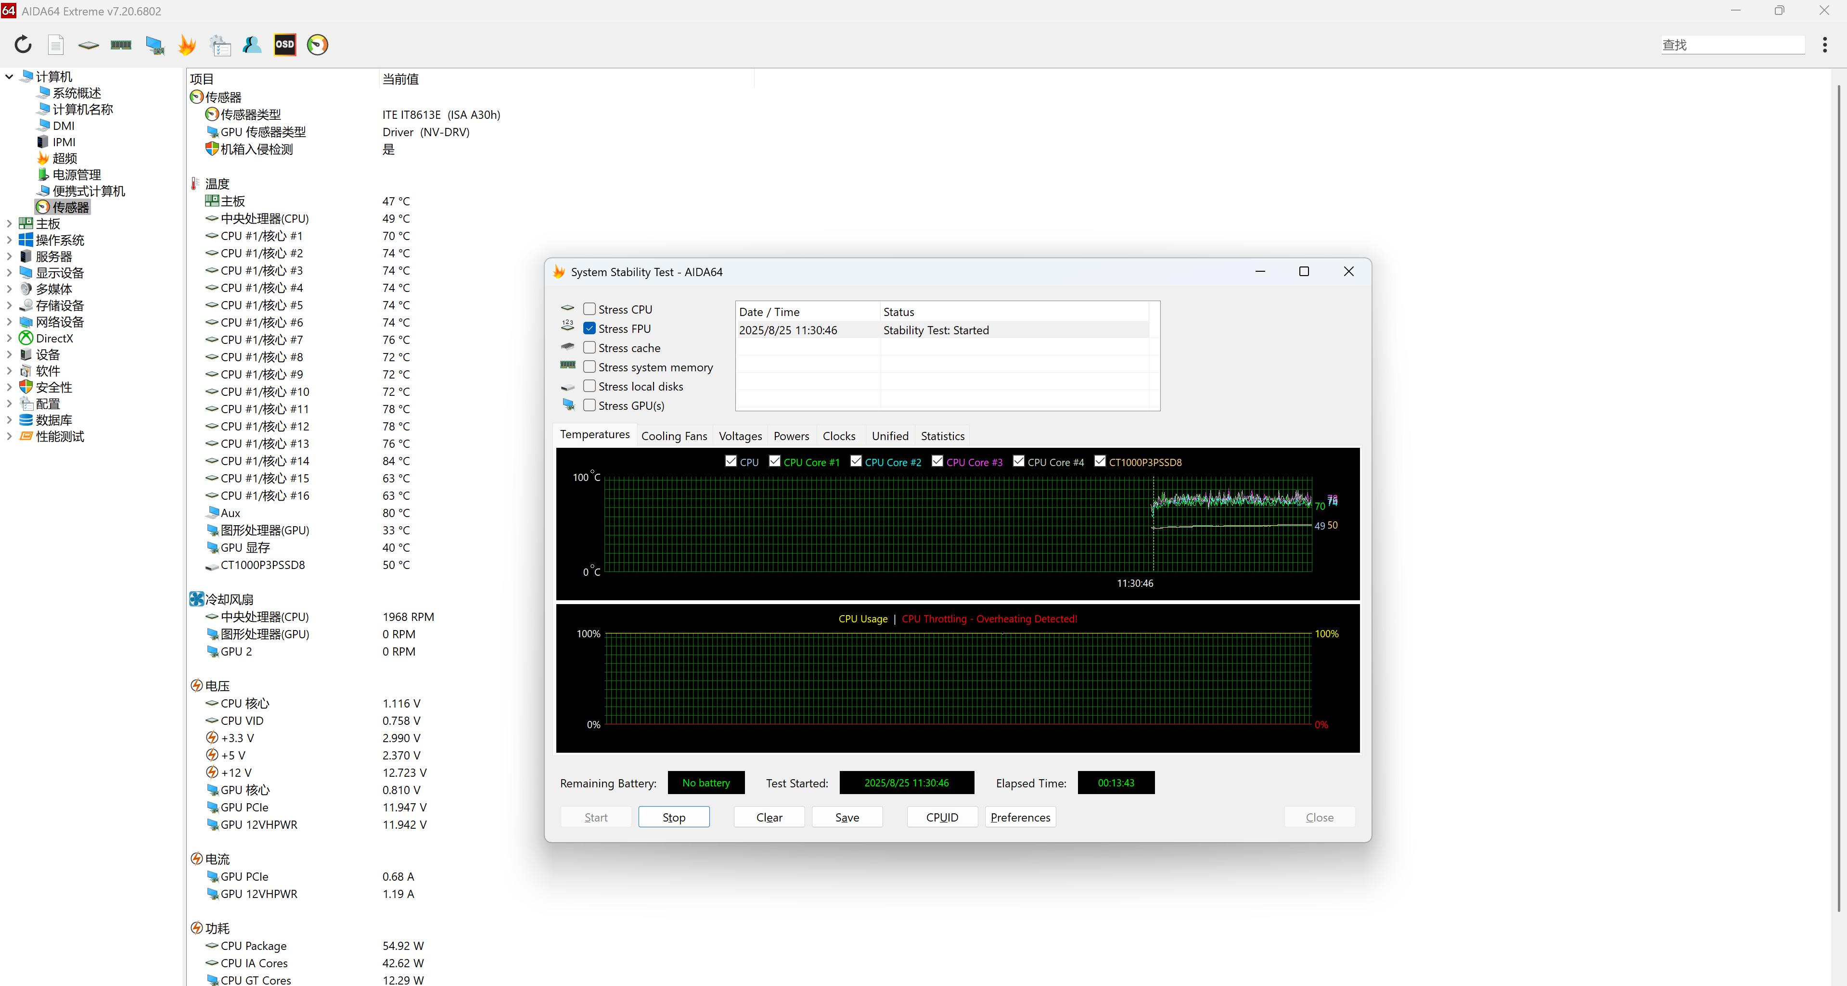Expand the 存储设备 tree node
Viewport: 1847px width, 986px height.
tap(9, 305)
